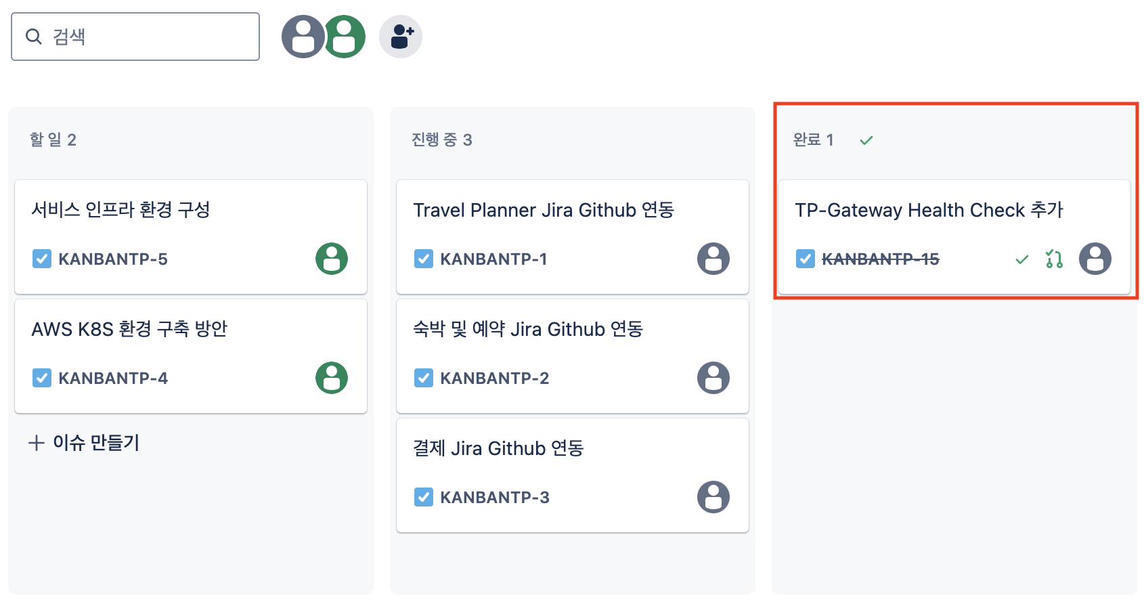Click the green checkmark on the KANBANTP-15 card
The image size is (1144, 604).
(1022, 259)
